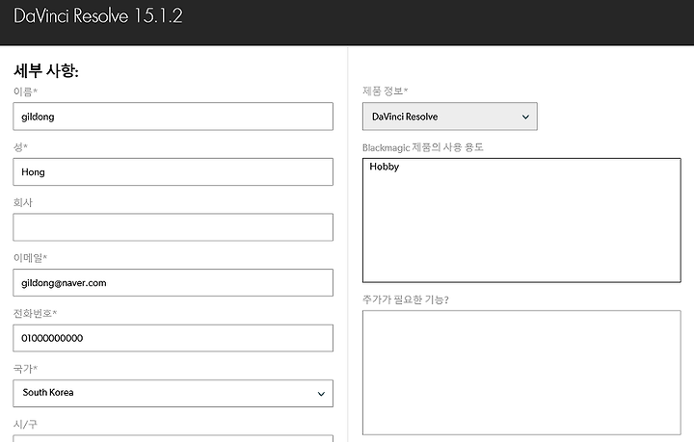Click the 회사 label
The height and width of the screenshot is (442, 694).
pyautogui.click(x=23, y=202)
